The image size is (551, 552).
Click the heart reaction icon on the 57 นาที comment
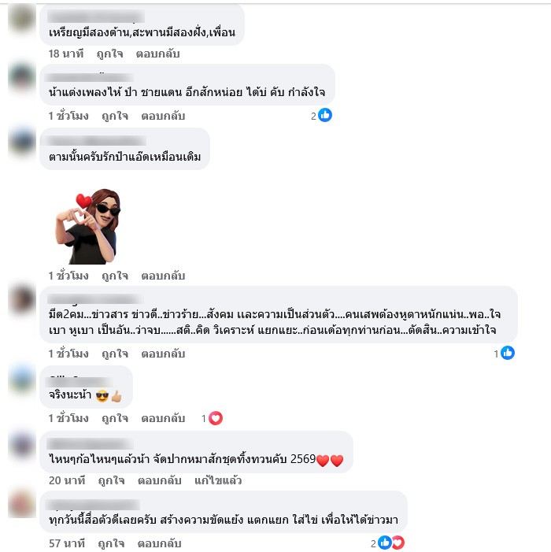pos(399,543)
